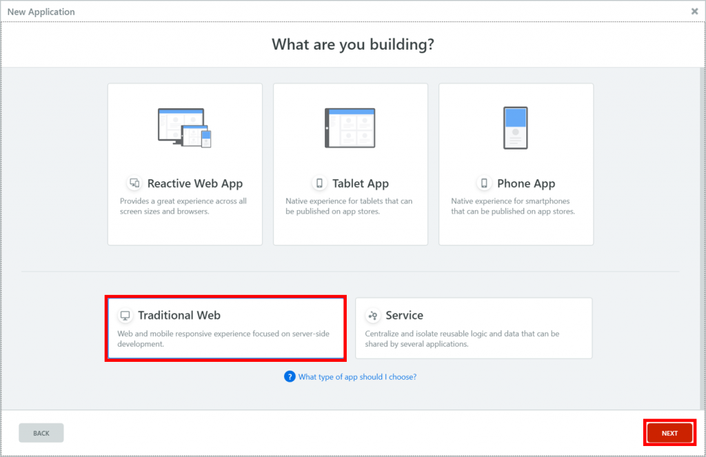This screenshot has width=706, height=457.
Task: Pick the Service application type title
Action: point(404,315)
